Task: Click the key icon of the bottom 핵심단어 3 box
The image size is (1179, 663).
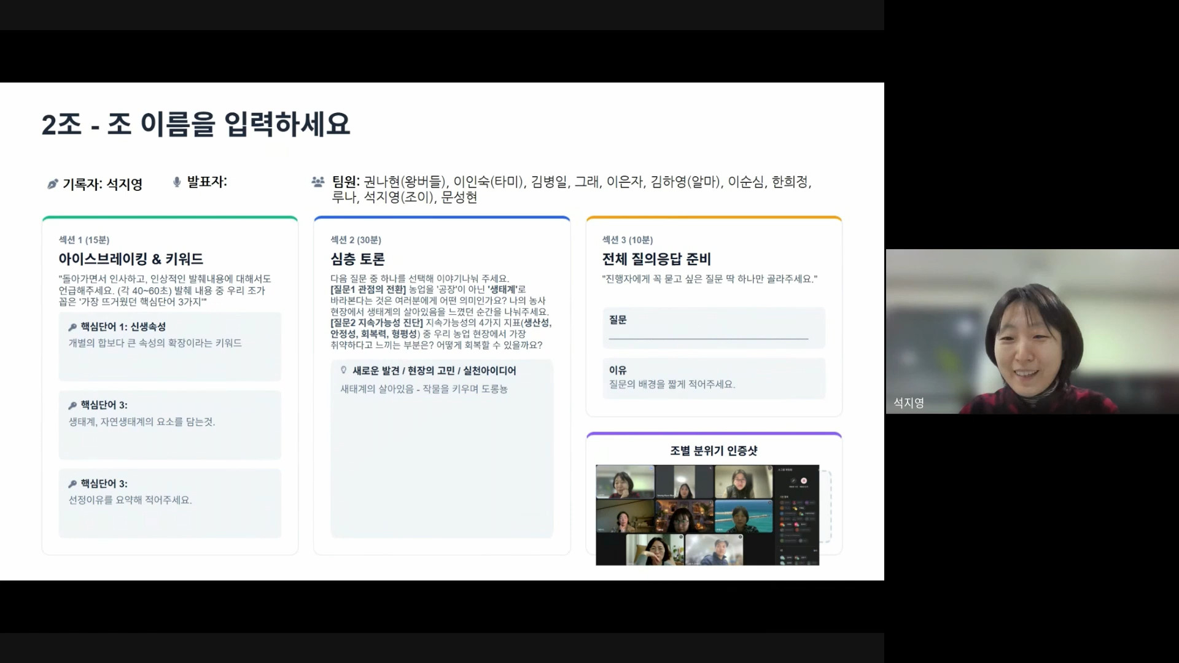Action: coord(72,484)
